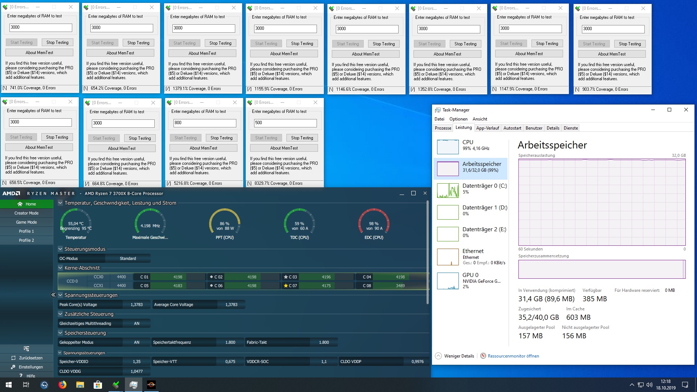The width and height of the screenshot is (697, 392).
Task: Open the Ressourcenmonitor öffnen link
Action: point(513,356)
